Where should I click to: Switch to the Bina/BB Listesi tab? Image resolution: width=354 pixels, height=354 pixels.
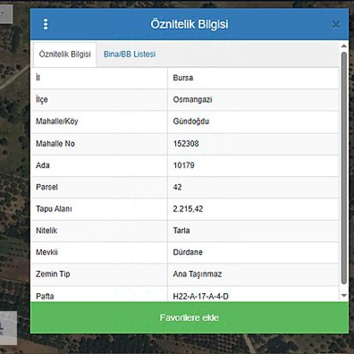tap(129, 54)
